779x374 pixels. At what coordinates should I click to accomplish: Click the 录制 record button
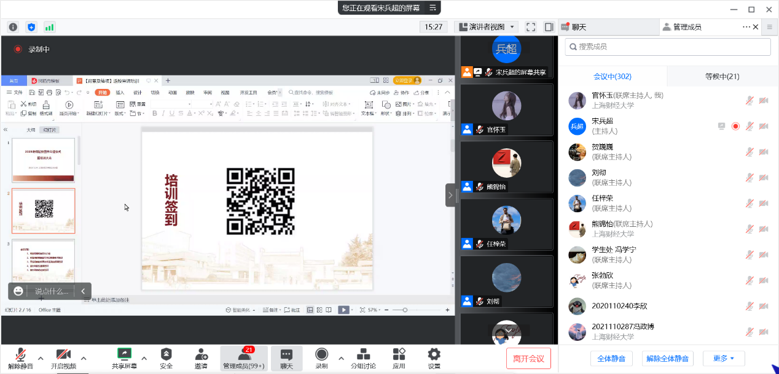pyautogui.click(x=321, y=358)
